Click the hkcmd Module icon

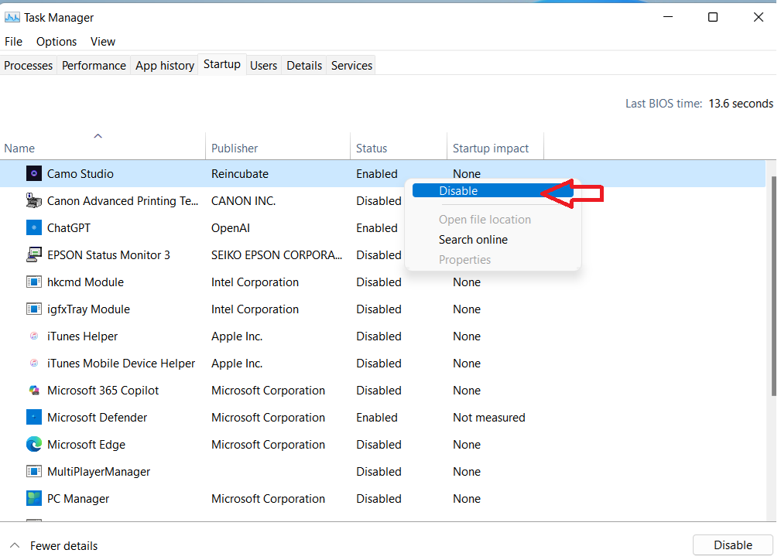[33, 282]
